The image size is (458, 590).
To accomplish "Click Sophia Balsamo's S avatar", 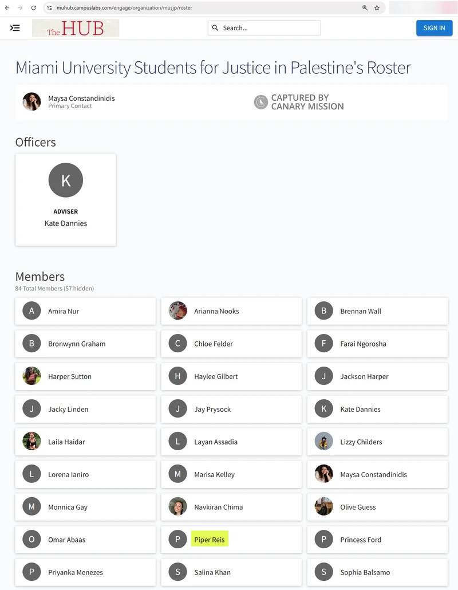I will pyautogui.click(x=324, y=572).
